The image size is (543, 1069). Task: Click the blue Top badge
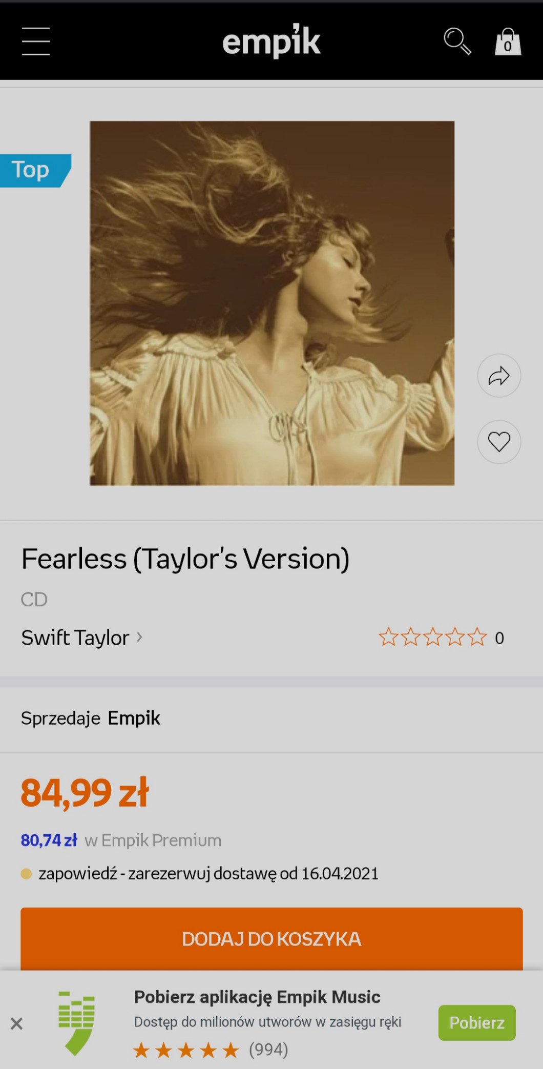pos(32,170)
